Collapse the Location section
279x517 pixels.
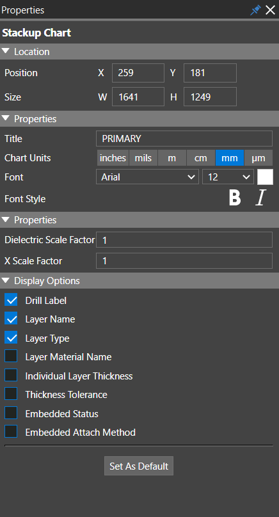[x=6, y=51]
